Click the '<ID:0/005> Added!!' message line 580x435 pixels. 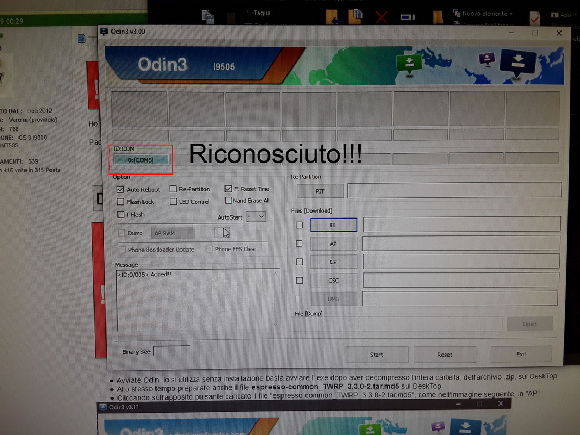[x=144, y=275]
